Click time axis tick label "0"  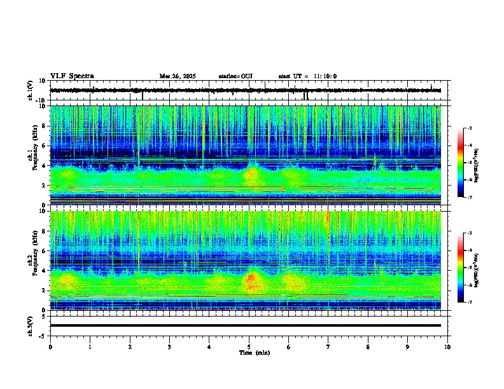tap(50, 347)
